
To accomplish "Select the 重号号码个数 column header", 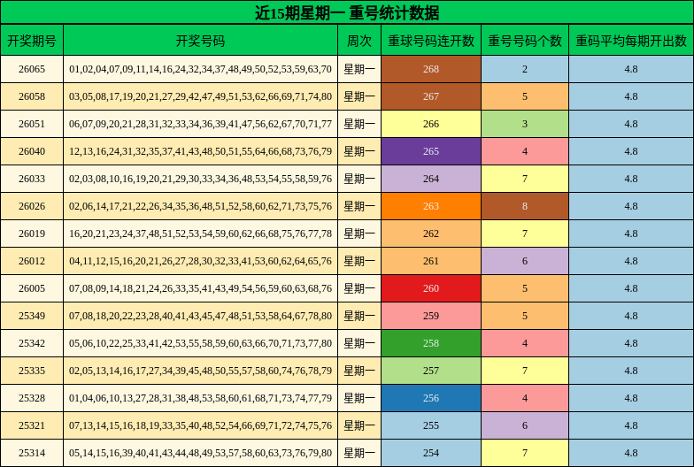I will pyautogui.click(x=525, y=41).
